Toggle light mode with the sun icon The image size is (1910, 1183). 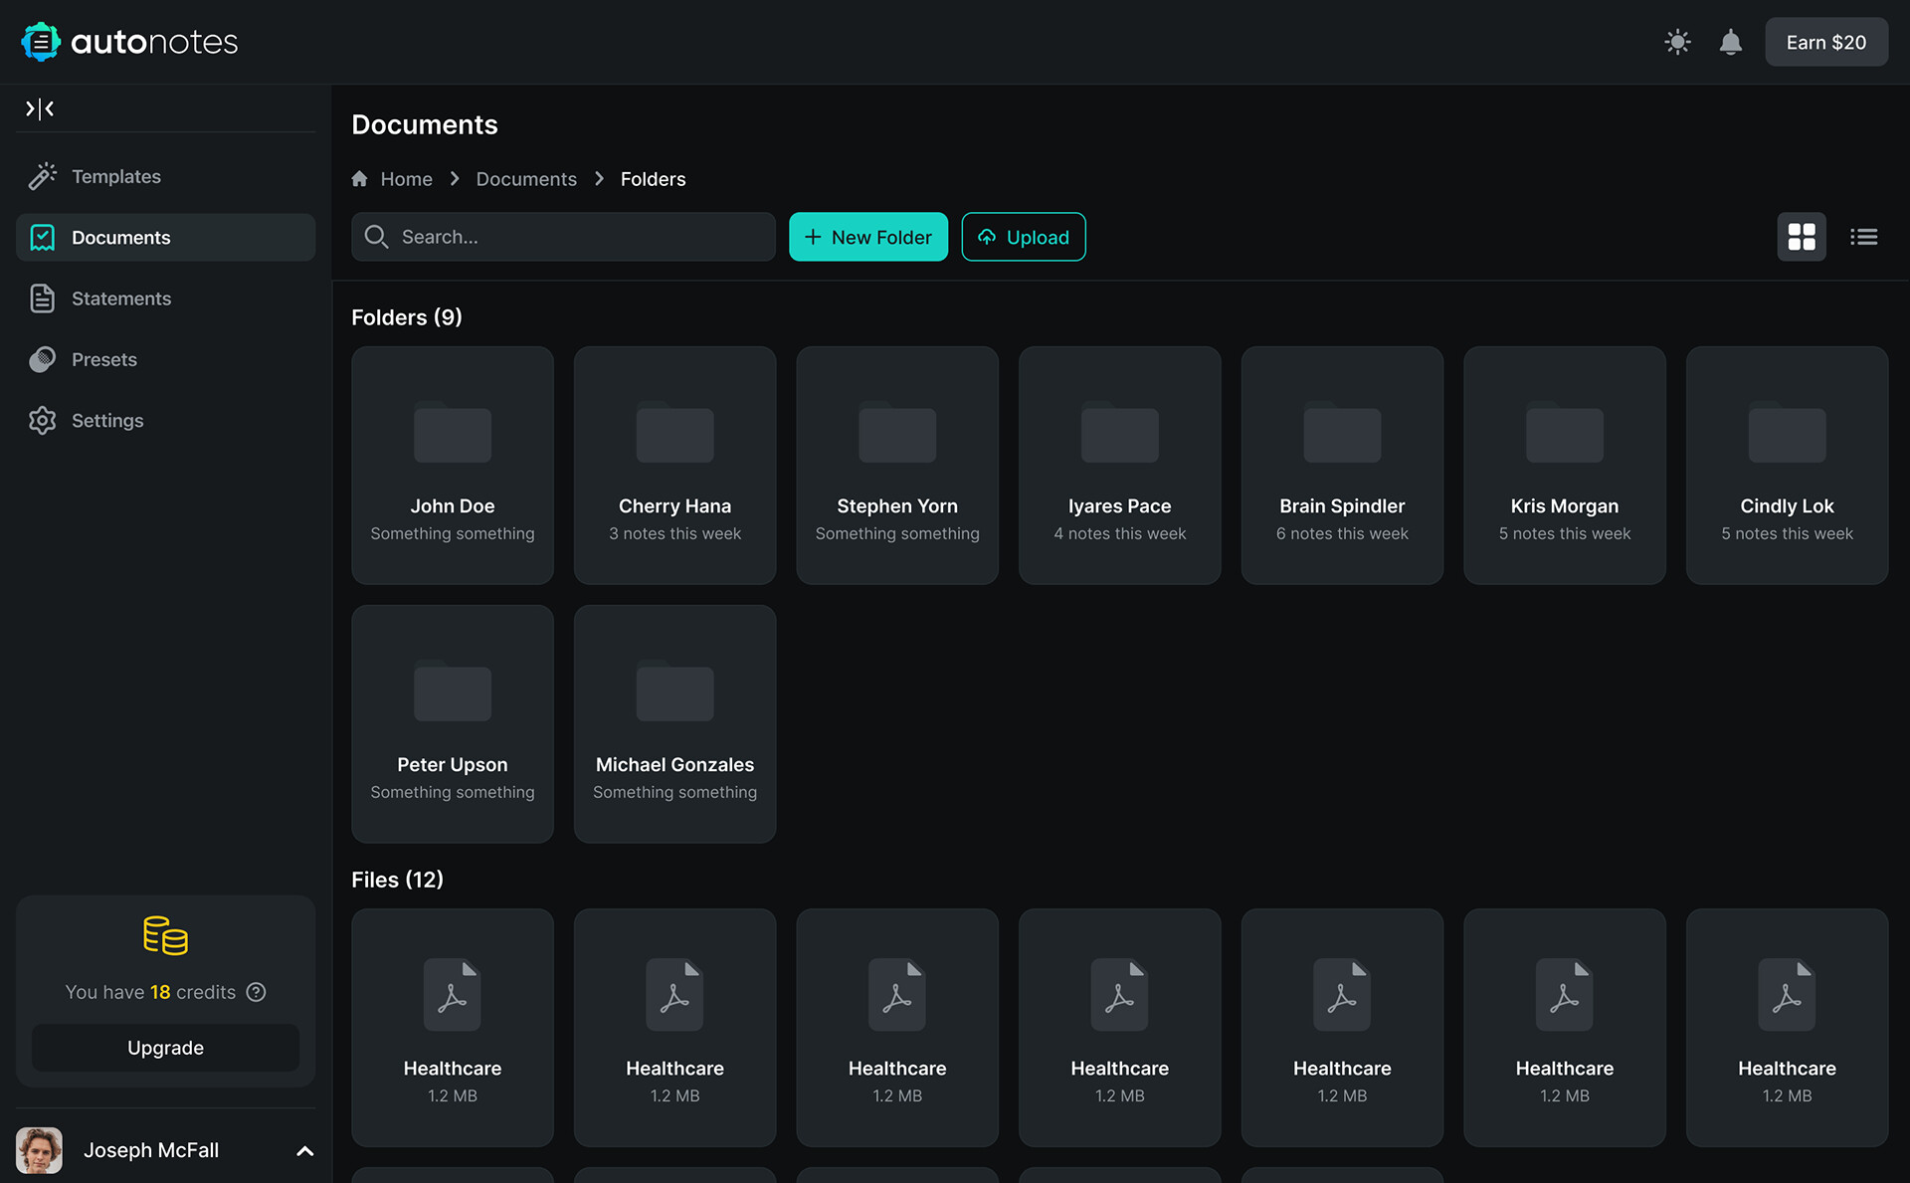pos(1677,42)
